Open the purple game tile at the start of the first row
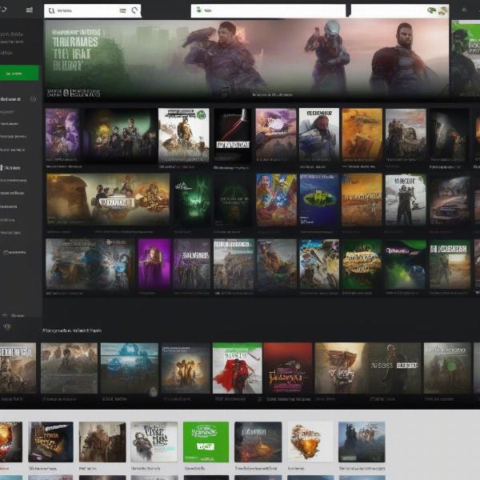This screenshot has height=480, width=480. pyautogui.click(x=62, y=135)
